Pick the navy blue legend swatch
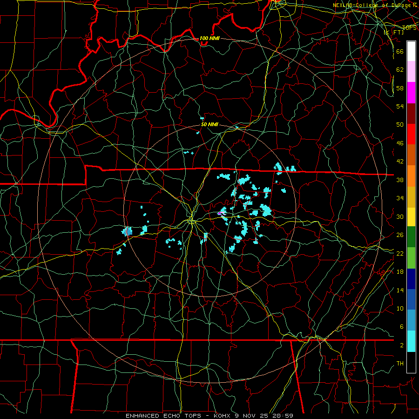The image size is (419, 419). click(411, 279)
